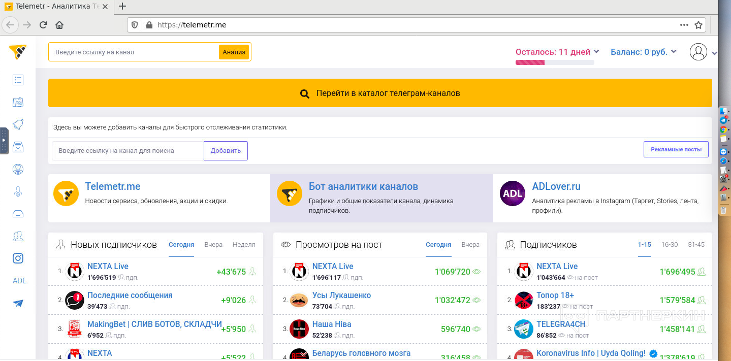
Task: Click the ADL purple logo of ADLover.ru
Action: [x=513, y=193]
